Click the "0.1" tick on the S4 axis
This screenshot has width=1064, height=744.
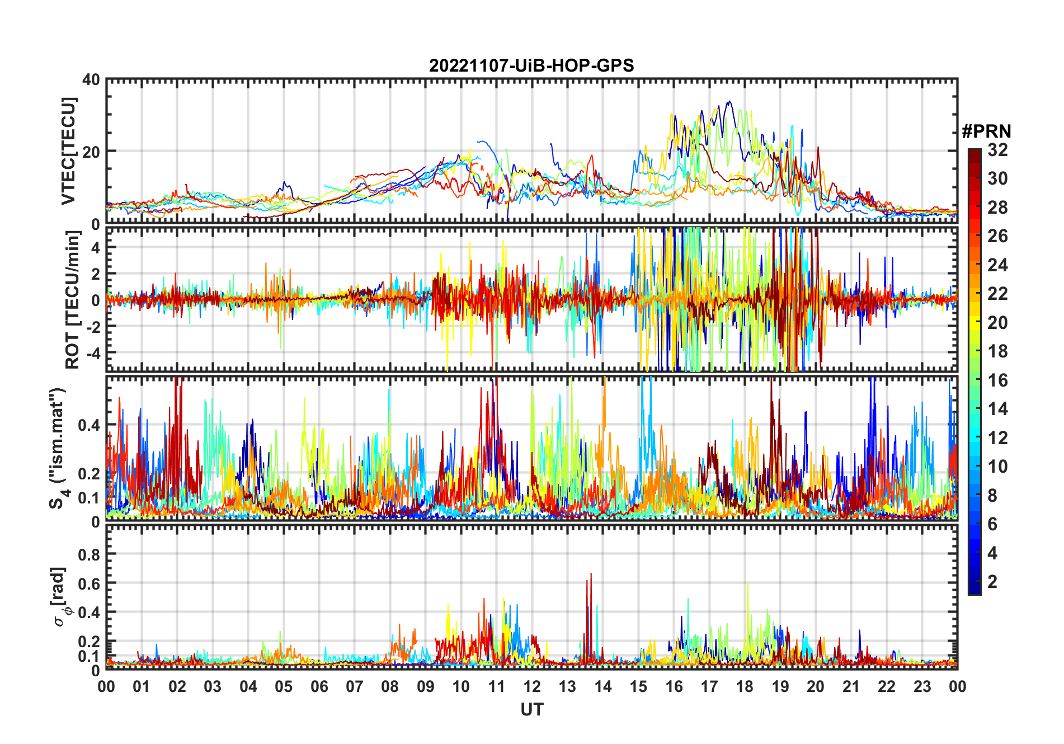[90, 497]
